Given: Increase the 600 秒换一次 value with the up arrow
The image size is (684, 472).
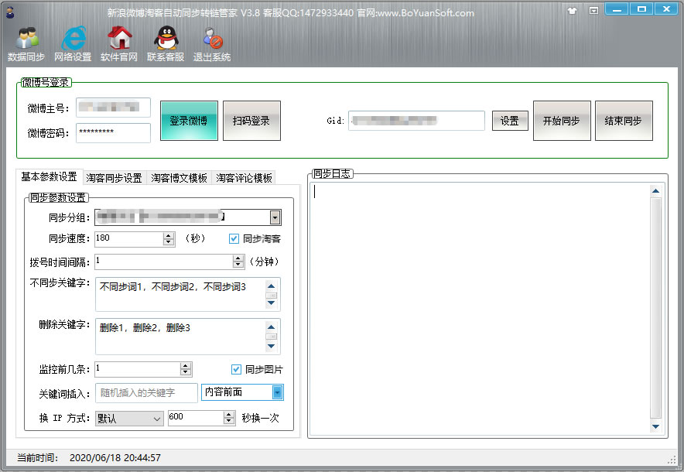Looking at the screenshot, I should click(x=229, y=415).
